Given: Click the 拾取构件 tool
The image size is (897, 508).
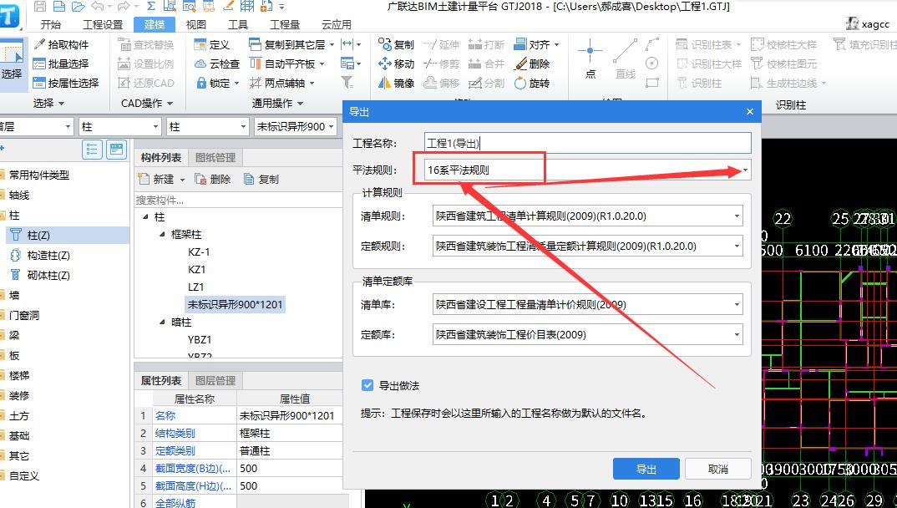Looking at the screenshot, I should tap(61, 44).
